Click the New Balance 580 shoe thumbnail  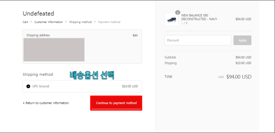coord(171,20)
